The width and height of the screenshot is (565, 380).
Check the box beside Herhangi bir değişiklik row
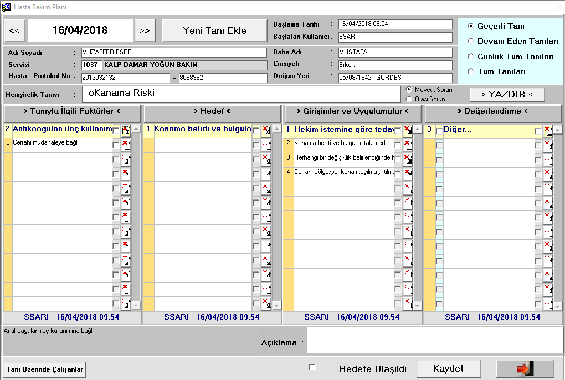pos(398,160)
